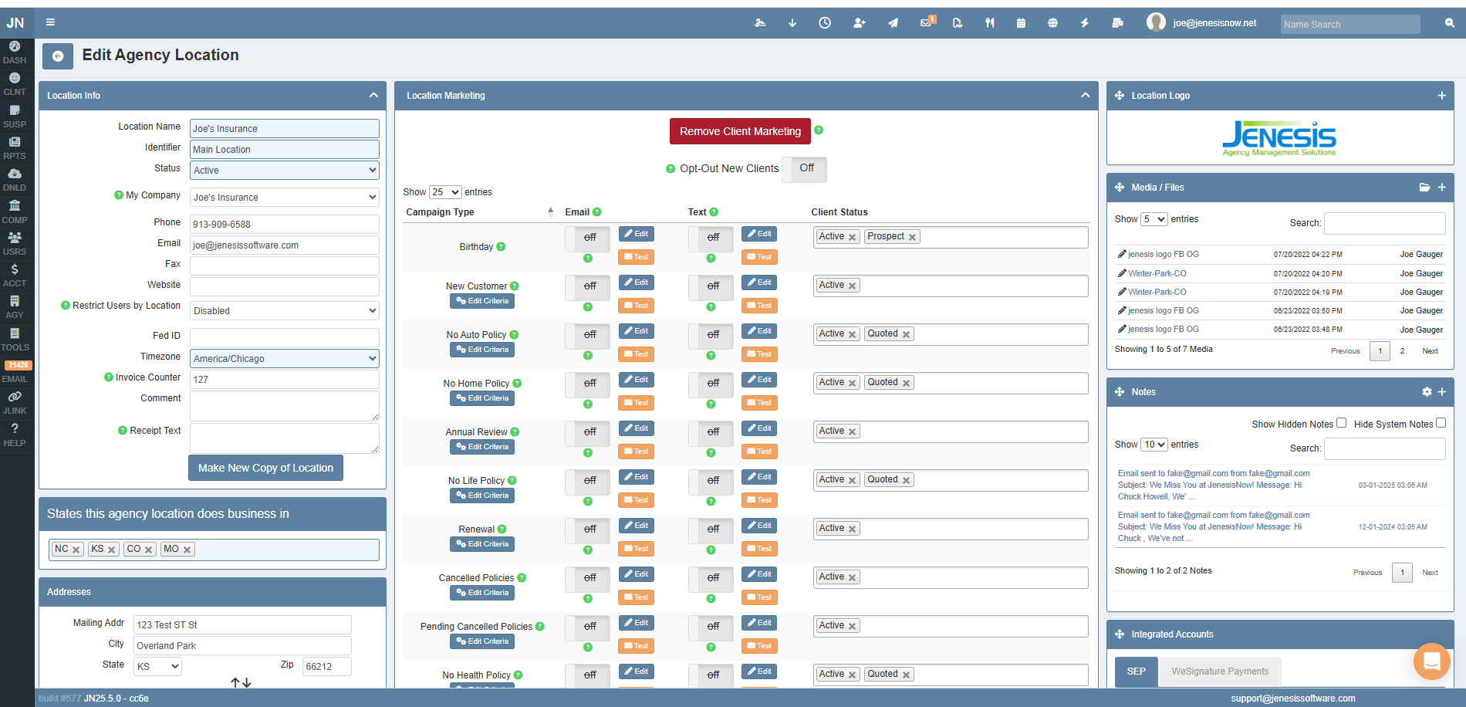This screenshot has width=1466, height=707.
Task: Select the TOOLS icon in the sidebar
Action: point(15,340)
